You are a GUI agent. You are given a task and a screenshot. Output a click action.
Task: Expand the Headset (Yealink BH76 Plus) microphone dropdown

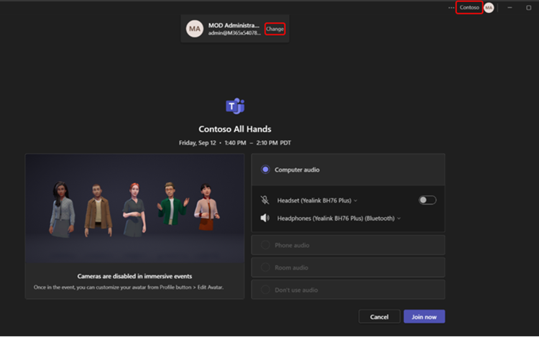(x=316, y=200)
